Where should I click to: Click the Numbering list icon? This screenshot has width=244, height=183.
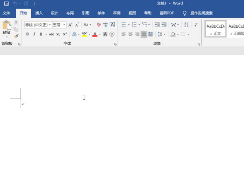click(134, 24)
